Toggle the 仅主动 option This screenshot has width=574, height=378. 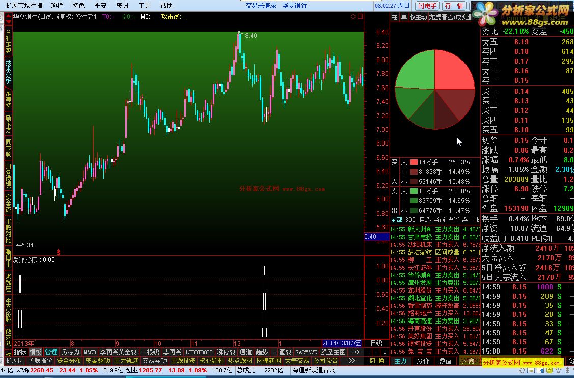(x=418, y=17)
